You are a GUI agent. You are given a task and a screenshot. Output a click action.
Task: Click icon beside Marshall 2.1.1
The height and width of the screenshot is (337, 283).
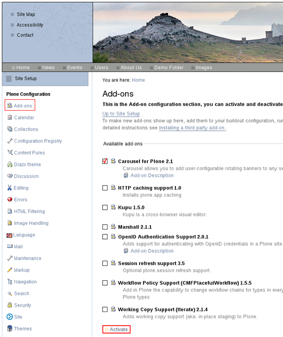click(x=113, y=227)
